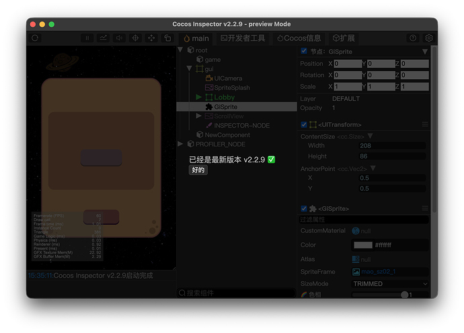Click the startup log message line
Viewport: 464px width, 333px height.
[91, 275]
